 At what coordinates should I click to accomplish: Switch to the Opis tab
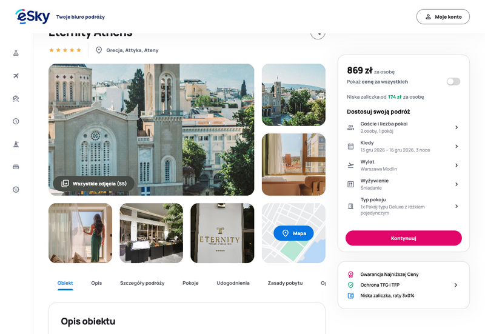pos(96,283)
